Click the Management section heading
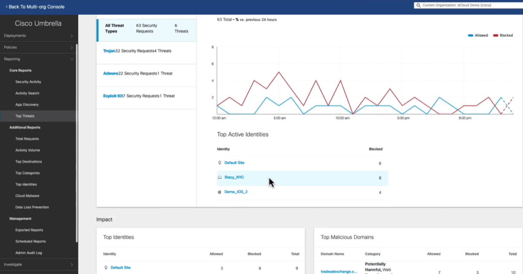The height and width of the screenshot is (274, 523). point(20,219)
